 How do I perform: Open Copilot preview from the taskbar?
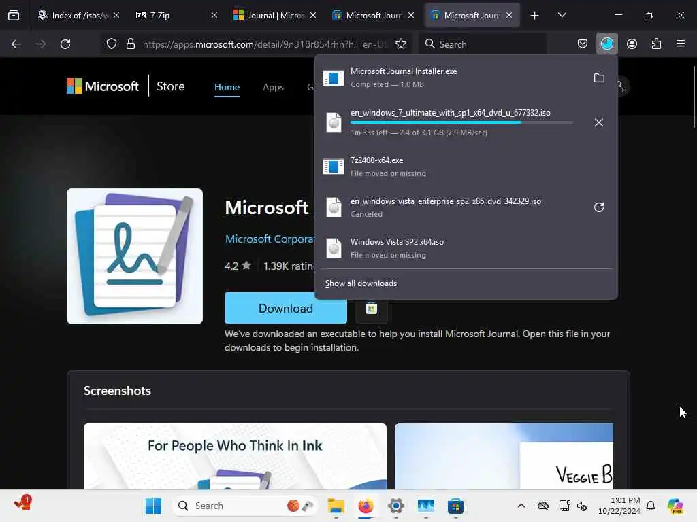click(675, 506)
